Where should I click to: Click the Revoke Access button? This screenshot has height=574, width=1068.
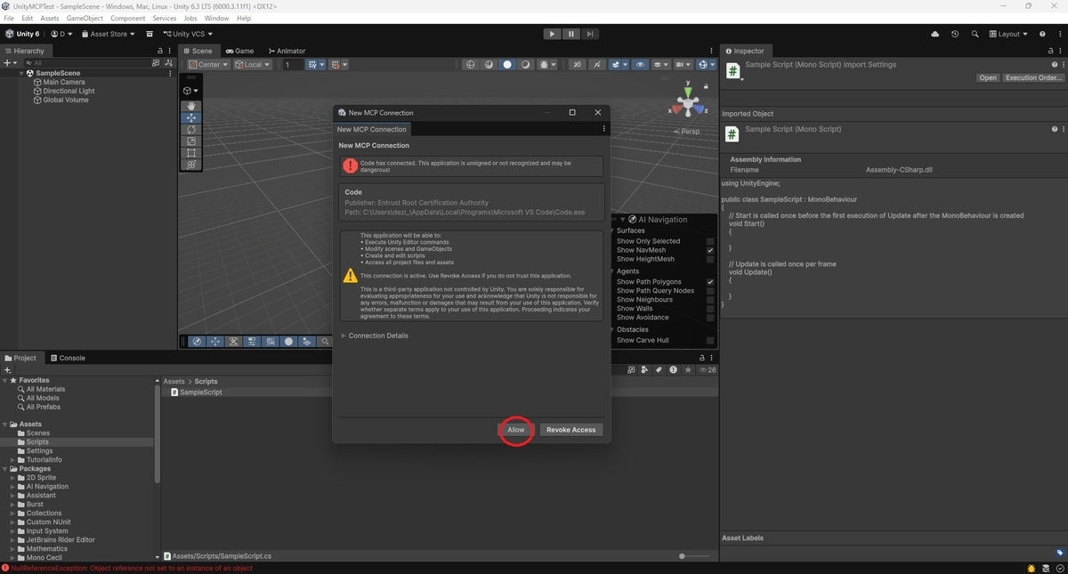(x=570, y=430)
